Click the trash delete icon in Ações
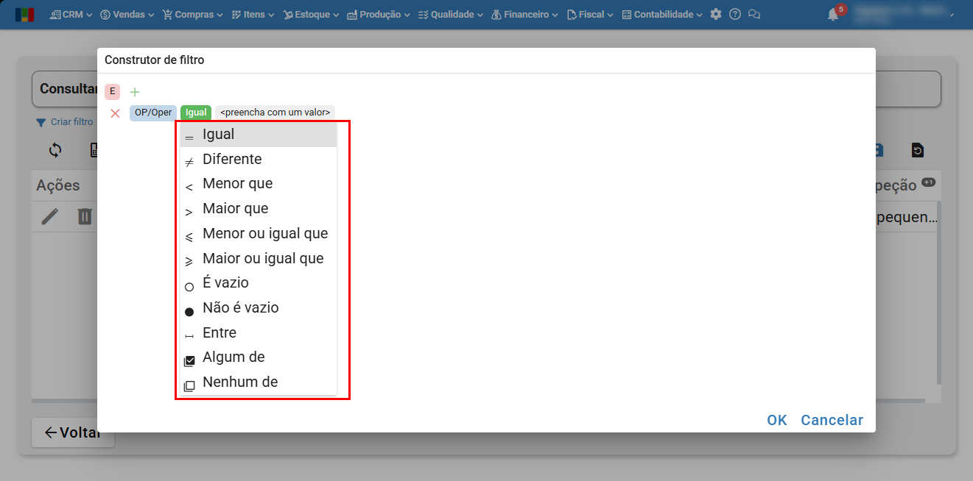Screen dimensions: 973x481 point(85,216)
